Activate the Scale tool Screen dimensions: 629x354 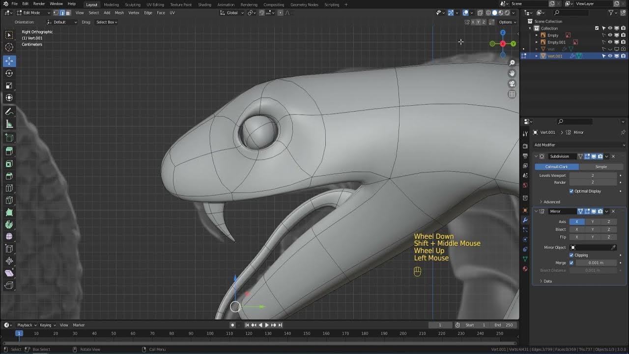9,86
